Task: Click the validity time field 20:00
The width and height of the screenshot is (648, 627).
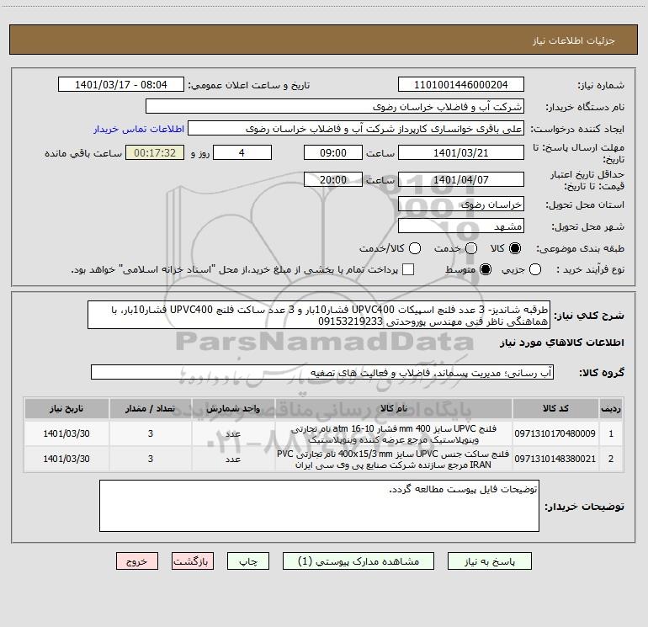Action: 333,179
